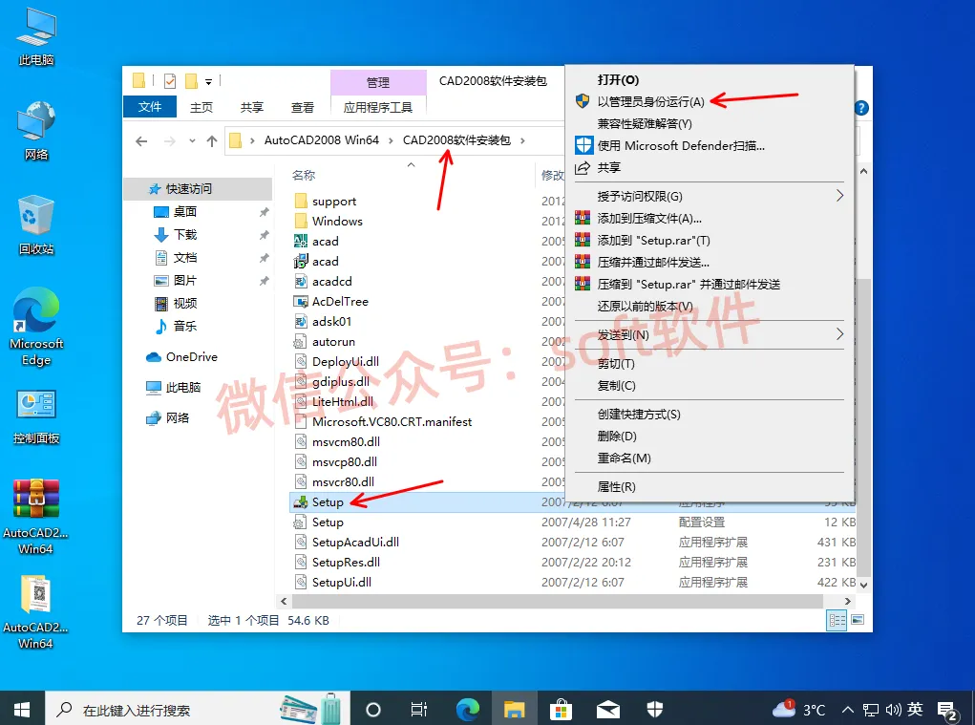Choose 共享 in the context menu

(608, 167)
